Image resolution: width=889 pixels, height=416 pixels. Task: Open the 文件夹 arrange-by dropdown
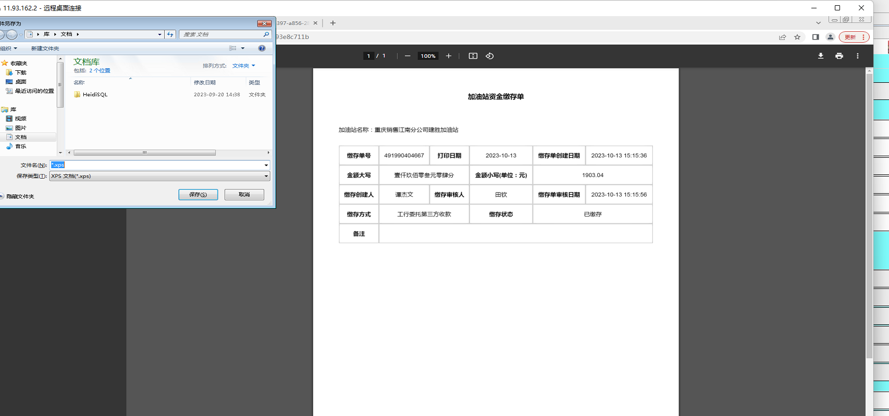(x=243, y=66)
